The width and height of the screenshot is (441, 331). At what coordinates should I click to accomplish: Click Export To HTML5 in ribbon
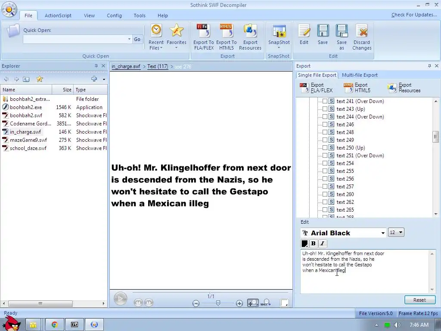pyautogui.click(x=227, y=37)
